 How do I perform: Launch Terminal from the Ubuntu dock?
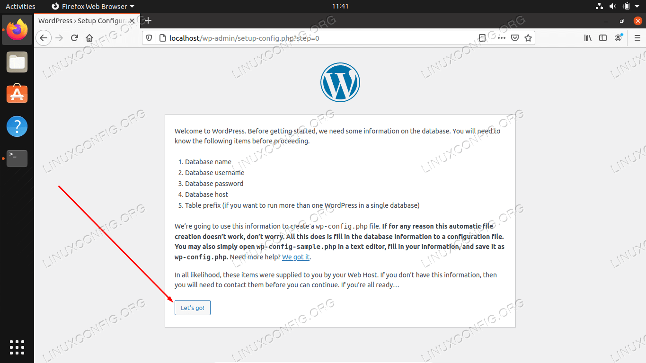[x=17, y=159]
